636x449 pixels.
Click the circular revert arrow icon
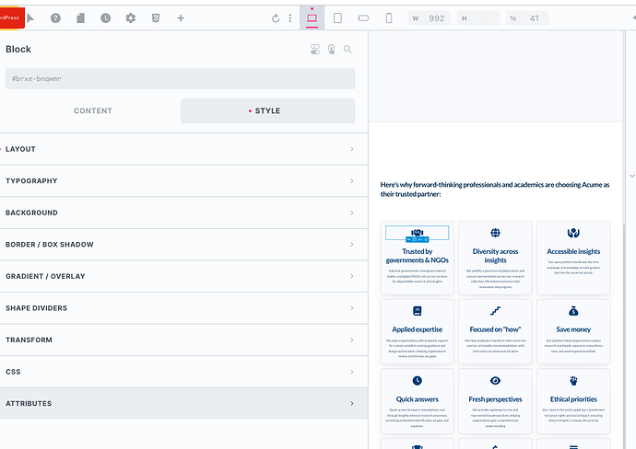pyautogui.click(x=276, y=18)
